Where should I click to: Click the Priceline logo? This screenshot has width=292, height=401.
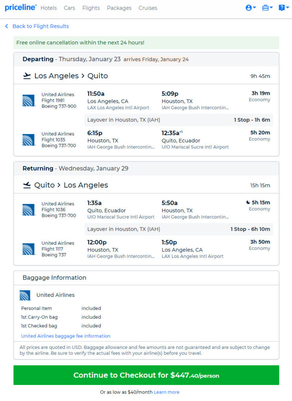tap(21, 7)
